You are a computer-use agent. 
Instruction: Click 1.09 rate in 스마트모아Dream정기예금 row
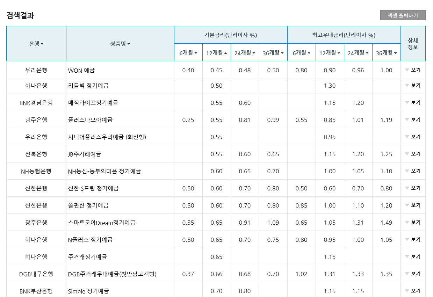(x=273, y=223)
